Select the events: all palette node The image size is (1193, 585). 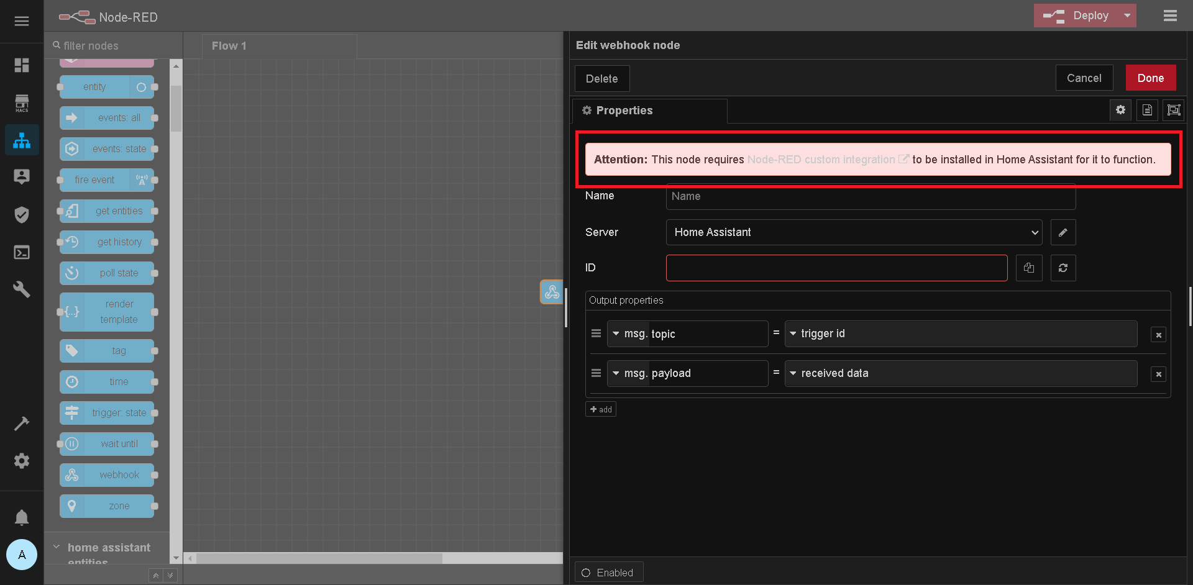pos(107,118)
